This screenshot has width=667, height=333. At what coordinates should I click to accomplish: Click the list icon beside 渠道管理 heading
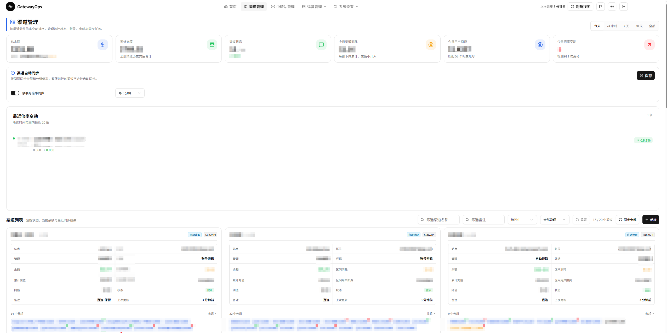click(x=13, y=22)
